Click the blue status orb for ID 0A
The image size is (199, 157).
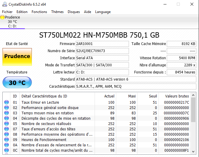point(7,145)
